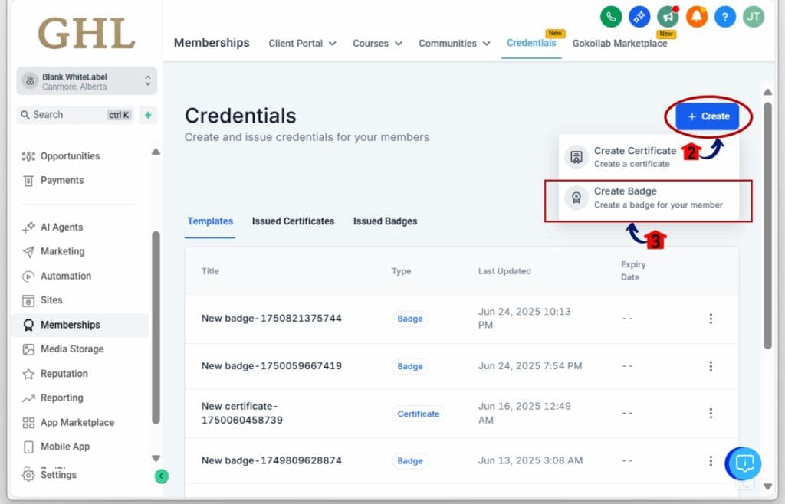This screenshot has height=504, width=785.
Task: Open Gokollab Marketplace link
Action: point(619,44)
